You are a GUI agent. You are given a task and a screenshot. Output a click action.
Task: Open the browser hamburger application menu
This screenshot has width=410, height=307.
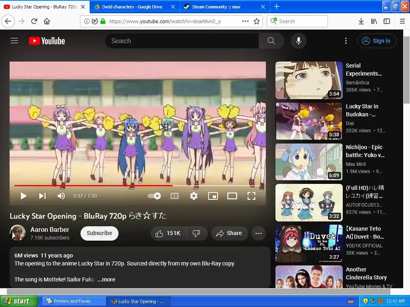pos(402,21)
